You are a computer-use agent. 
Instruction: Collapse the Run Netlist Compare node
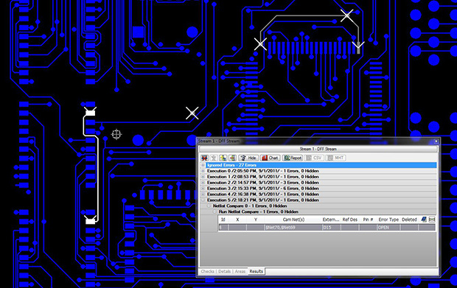pyautogui.click(x=214, y=211)
